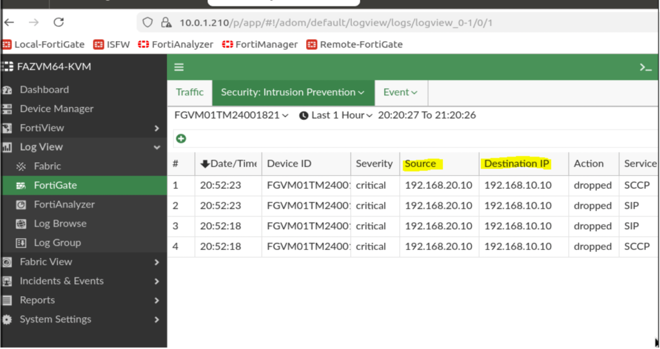
Task: Click the Device ID column header
Action: [x=306, y=164]
